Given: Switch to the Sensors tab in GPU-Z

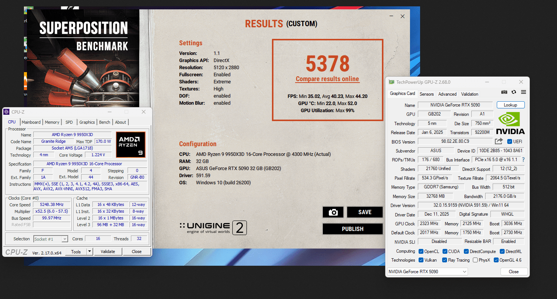Looking at the screenshot, I should 426,94.
